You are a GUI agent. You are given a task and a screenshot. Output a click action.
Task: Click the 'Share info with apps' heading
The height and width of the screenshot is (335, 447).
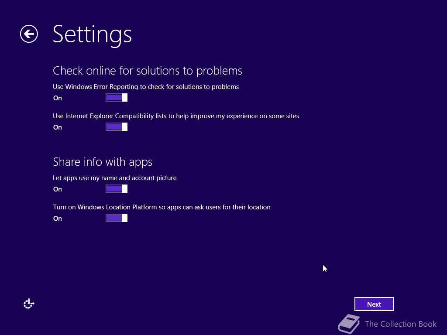click(x=103, y=162)
